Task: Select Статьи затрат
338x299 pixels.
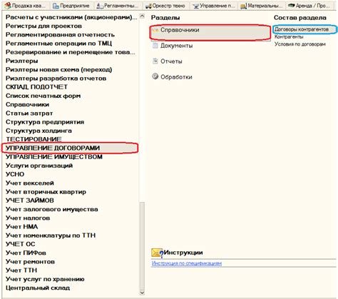Action: [29, 113]
